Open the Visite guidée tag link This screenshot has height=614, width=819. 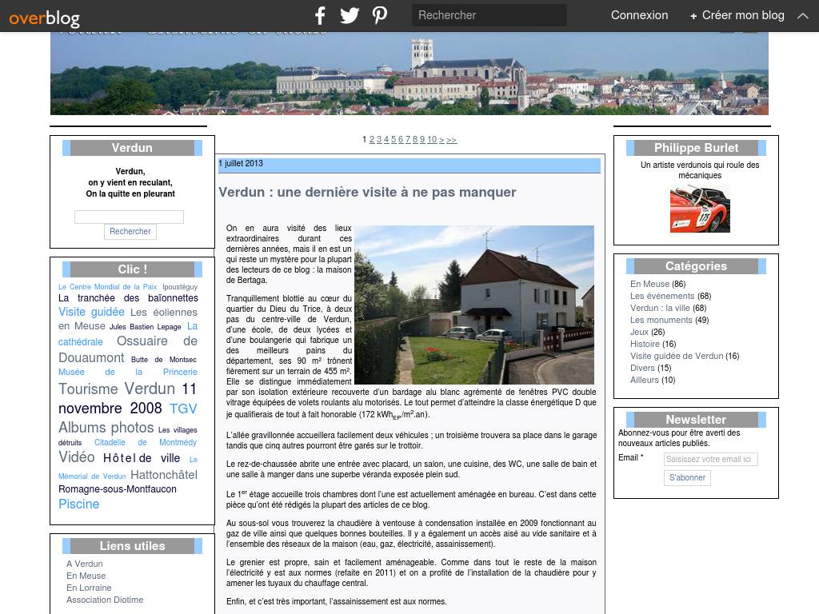pyautogui.click(x=91, y=312)
